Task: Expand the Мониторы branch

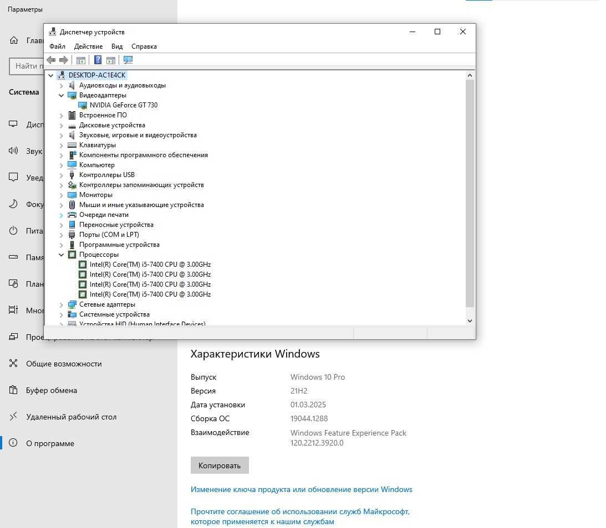Action: [61, 195]
